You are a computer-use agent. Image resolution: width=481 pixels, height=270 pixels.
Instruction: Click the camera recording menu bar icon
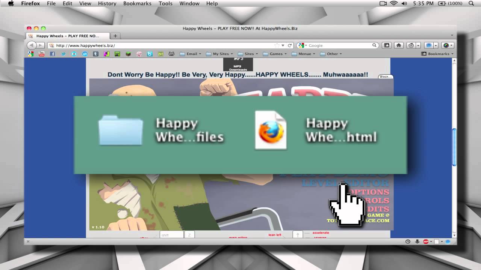point(383,3)
